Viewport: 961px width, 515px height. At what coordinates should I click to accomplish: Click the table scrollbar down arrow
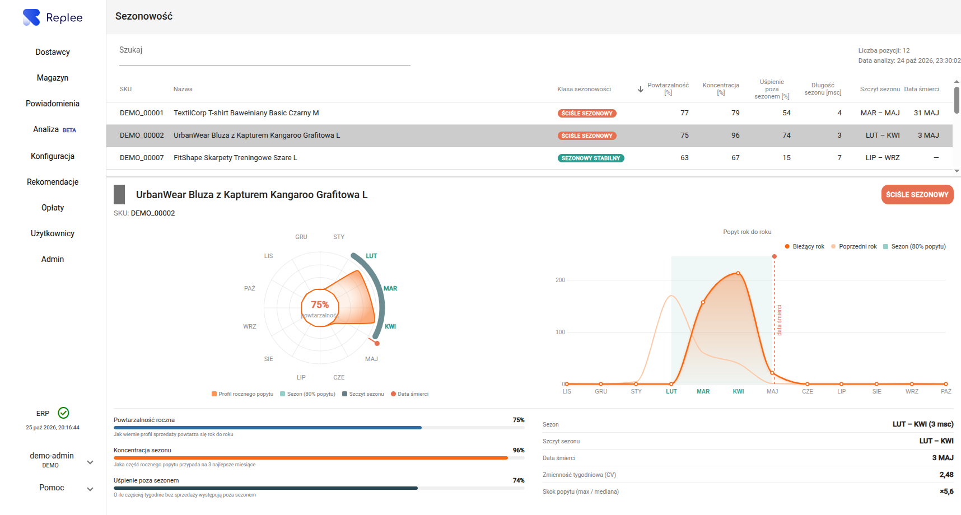pos(957,171)
